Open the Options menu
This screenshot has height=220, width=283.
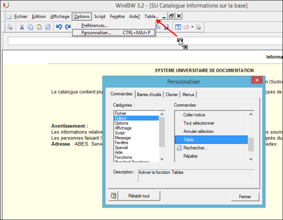(82, 17)
